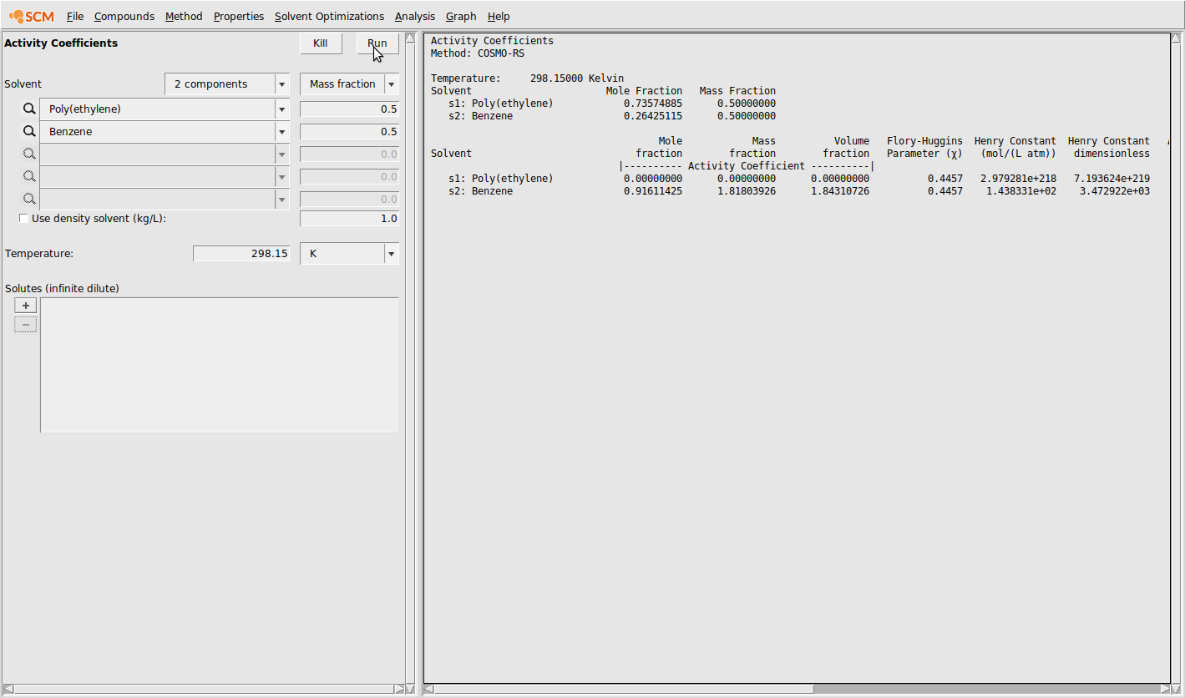The height and width of the screenshot is (698, 1185).
Task: Click the Activity Coefficients panel title
Action: tap(61, 43)
